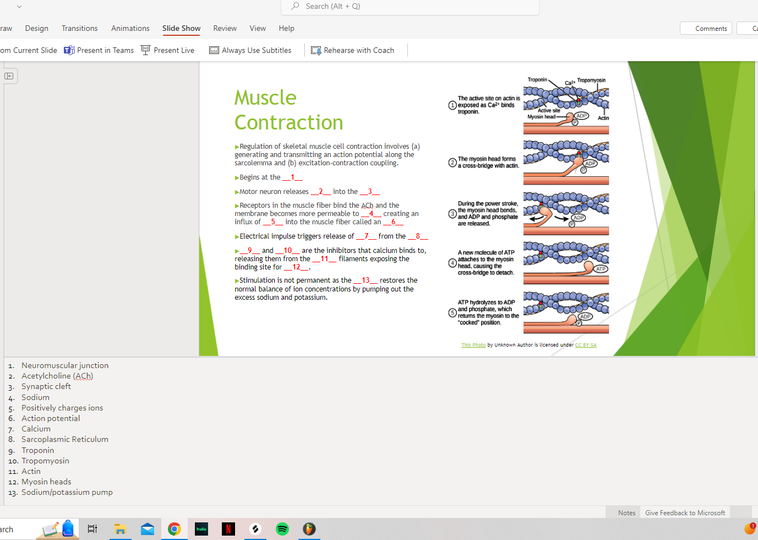The height and width of the screenshot is (540, 758).
Task: Click the Muscle Contraction slide title
Action: [x=289, y=110]
